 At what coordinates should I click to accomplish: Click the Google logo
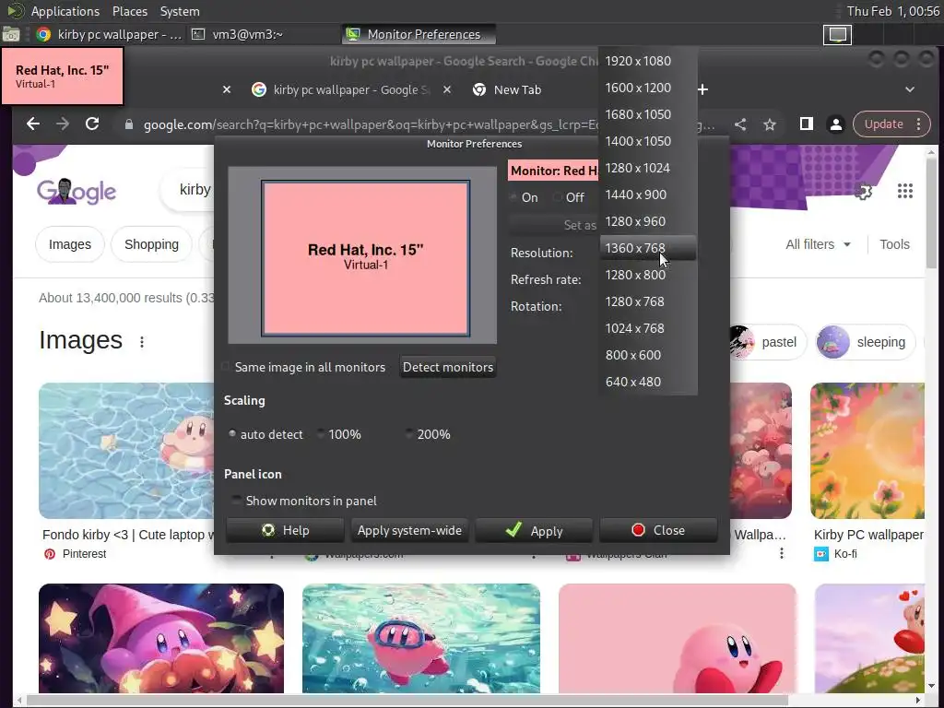pos(77,192)
